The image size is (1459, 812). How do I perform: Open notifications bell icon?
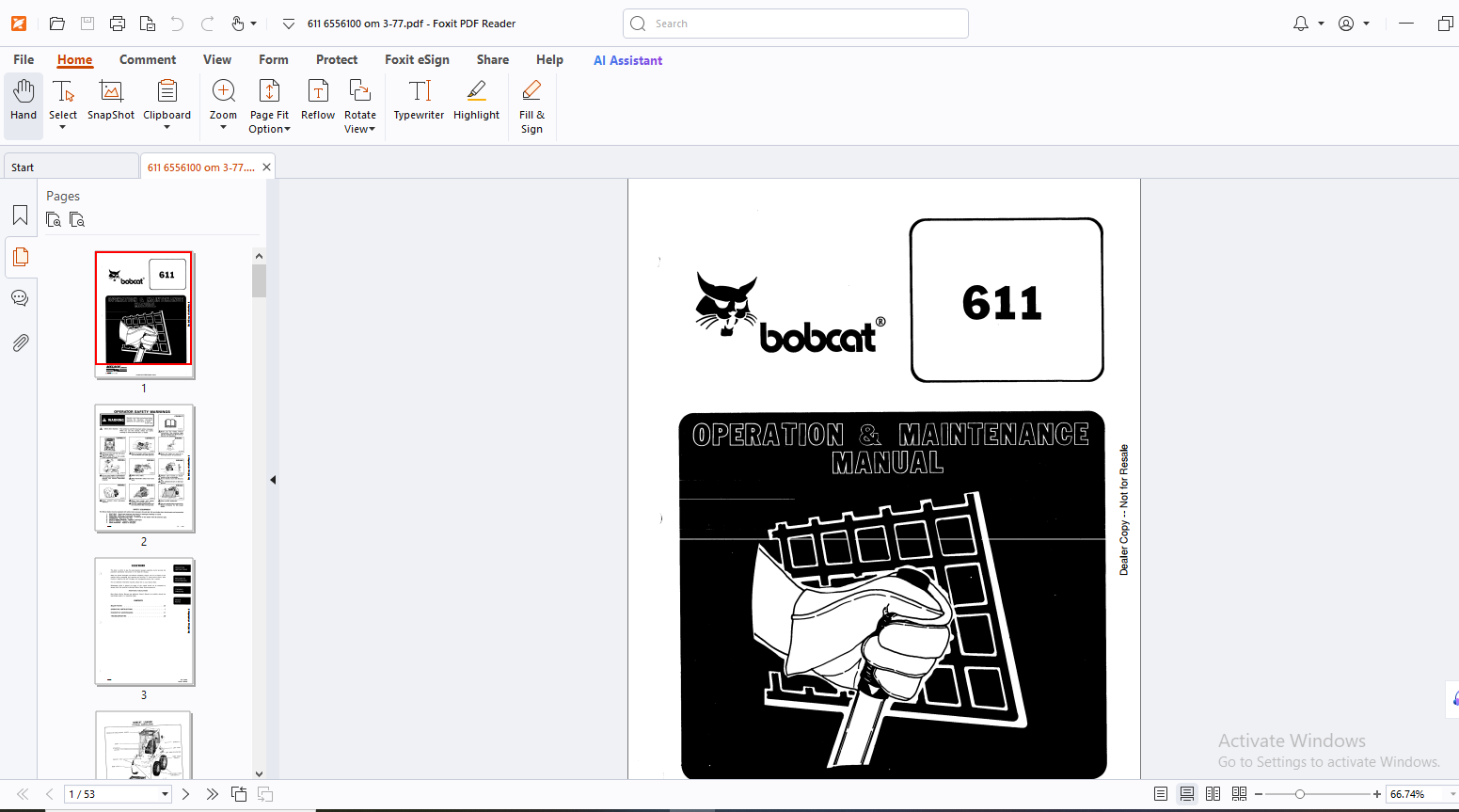click(1301, 24)
